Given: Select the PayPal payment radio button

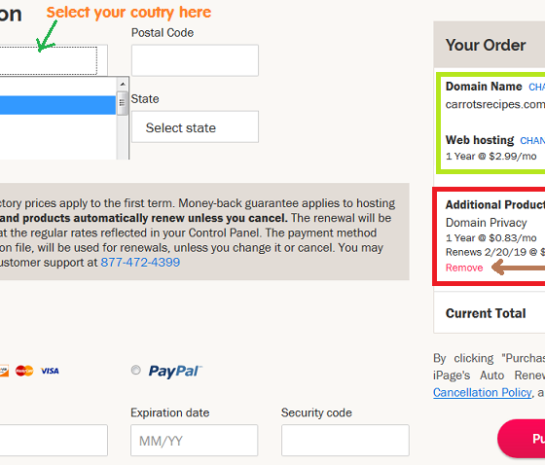Looking at the screenshot, I should pyautogui.click(x=135, y=370).
